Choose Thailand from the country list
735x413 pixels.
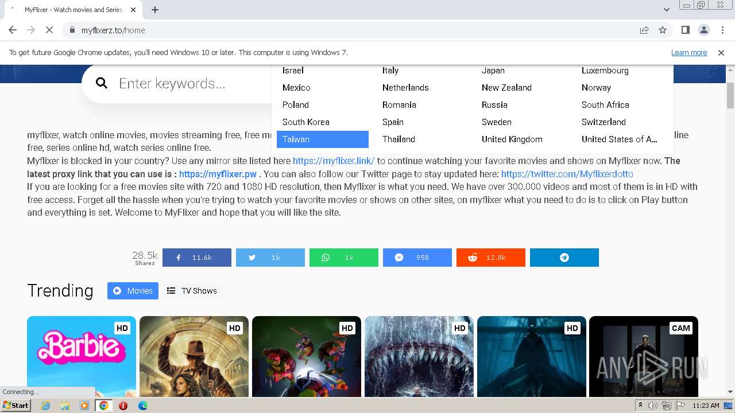point(399,139)
